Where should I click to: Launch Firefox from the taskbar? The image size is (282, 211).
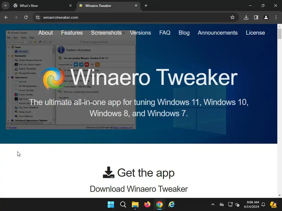click(147, 204)
